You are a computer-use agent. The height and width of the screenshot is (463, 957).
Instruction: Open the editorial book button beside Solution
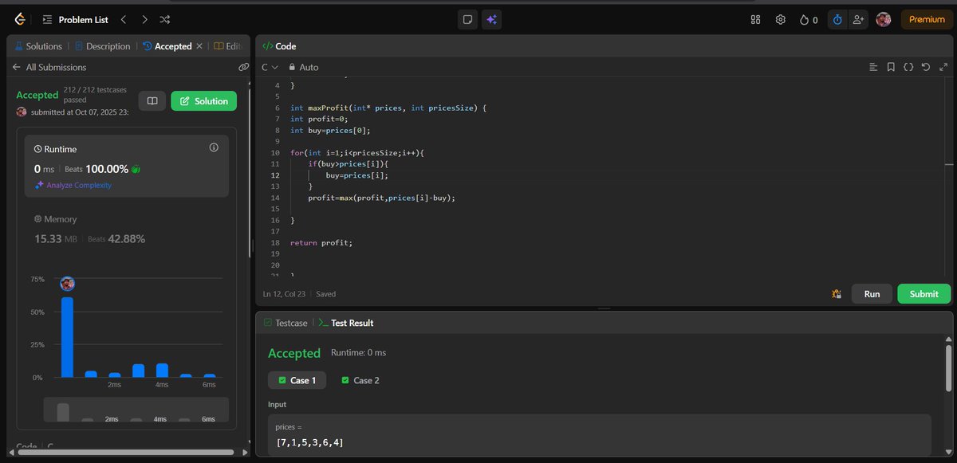point(152,101)
